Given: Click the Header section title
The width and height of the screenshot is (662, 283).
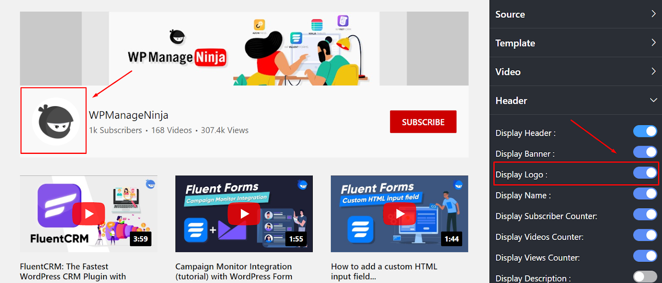Looking at the screenshot, I should click(x=511, y=101).
